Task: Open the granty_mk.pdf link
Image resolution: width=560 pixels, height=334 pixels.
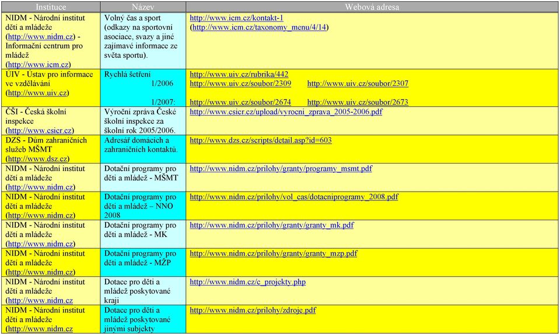Action: tap(272, 225)
